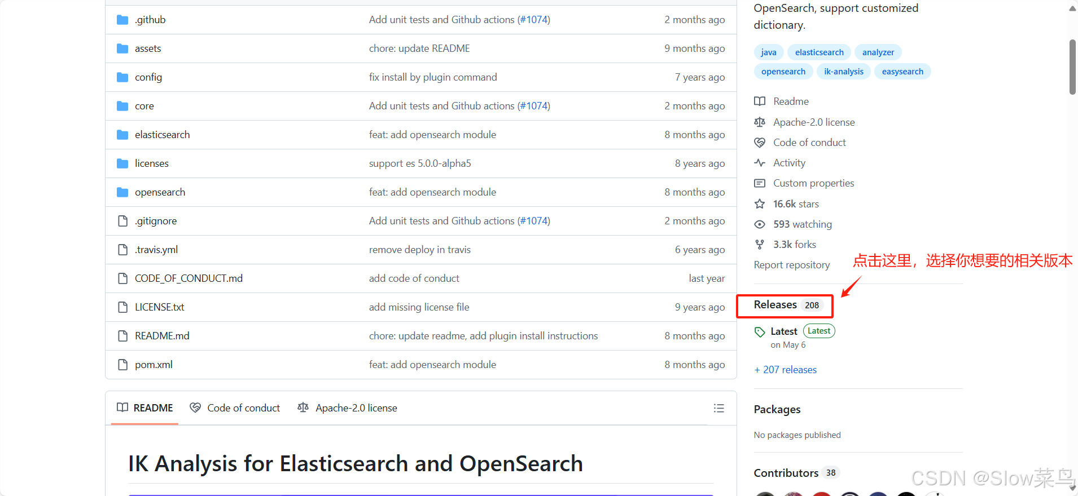Open the Contributors heading link
This screenshot has height=496, width=1078.
click(x=786, y=473)
